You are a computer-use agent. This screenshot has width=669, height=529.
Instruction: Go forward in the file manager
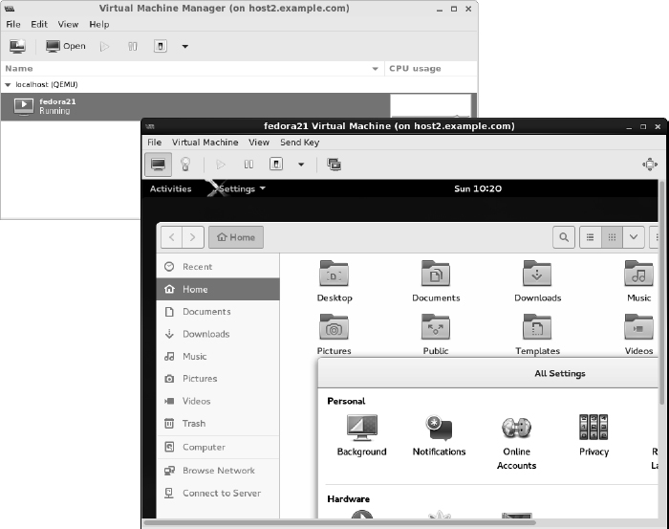pos(193,237)
